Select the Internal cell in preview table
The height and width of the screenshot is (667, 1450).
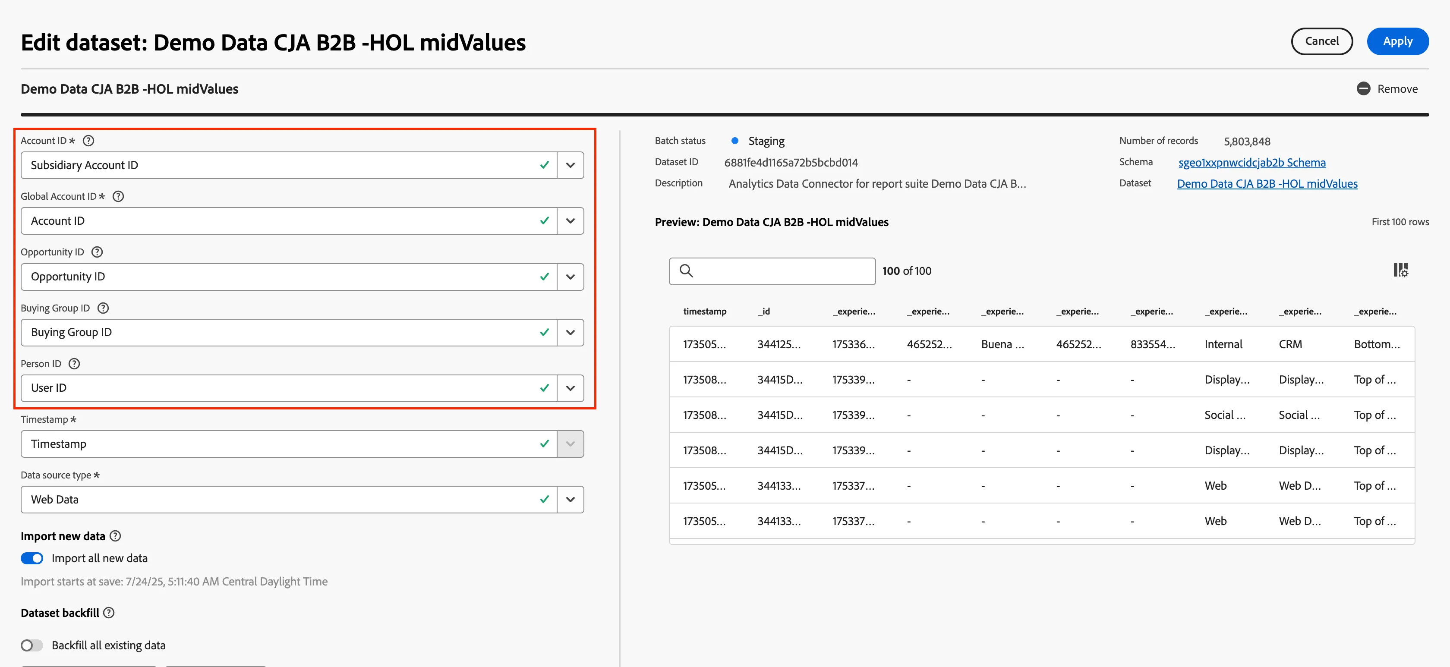click(1223, 344)
